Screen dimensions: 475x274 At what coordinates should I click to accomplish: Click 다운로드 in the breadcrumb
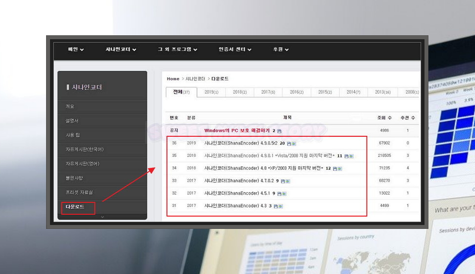220,79
